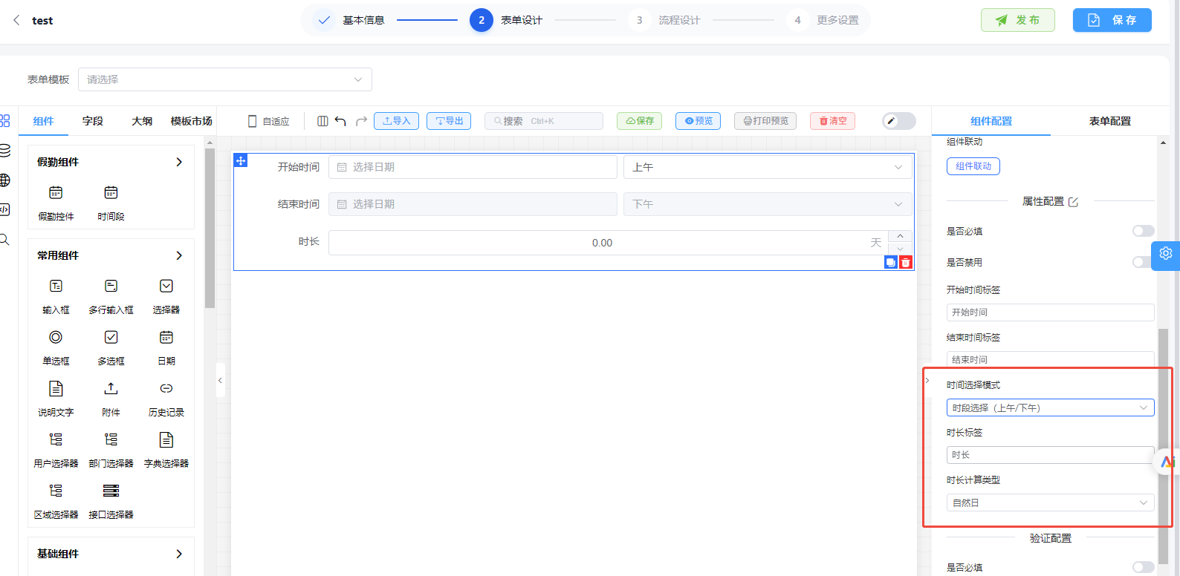This screenshot has width=1180, height=576.
Task: Open the 表单模板 dropdown
Action: (x=224, y=79)
